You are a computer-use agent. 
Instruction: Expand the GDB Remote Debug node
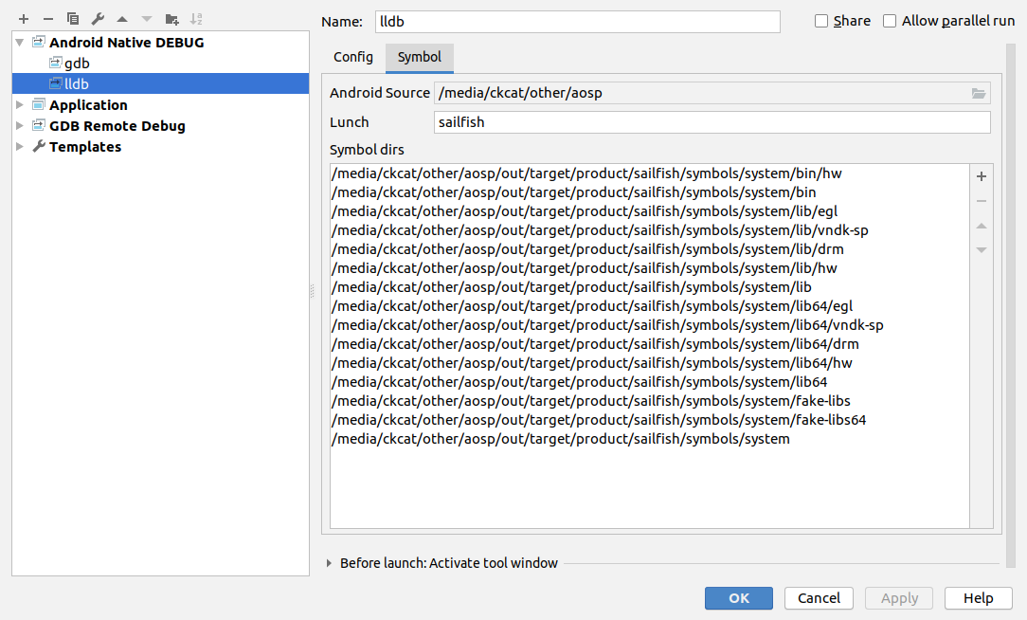pos(20,126)
